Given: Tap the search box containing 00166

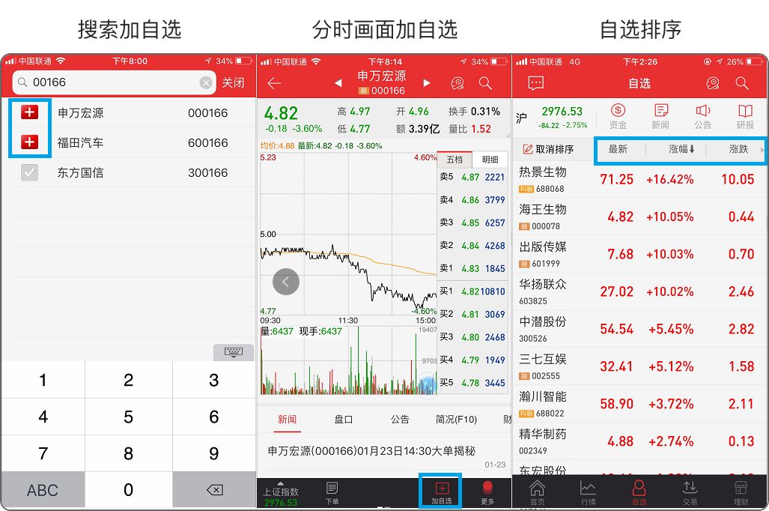Looking at the screenshot, I should click(x=114, y=82).
